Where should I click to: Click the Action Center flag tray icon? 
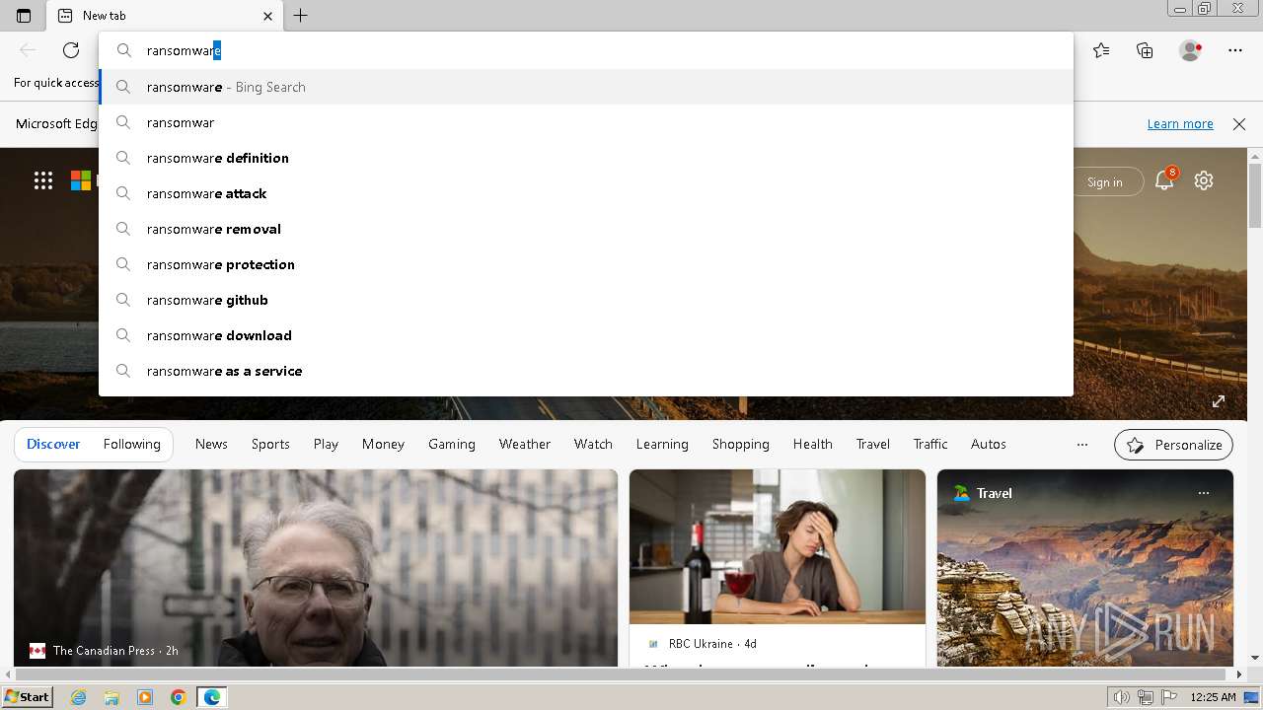(1170, 697)
